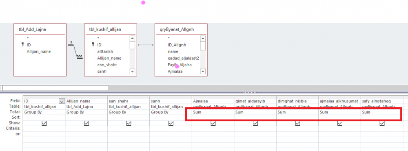Select eadad_aljalasat2 field in qryByanat_Allgnh
The width and height of the screenshot is (408, 151).
184,58
